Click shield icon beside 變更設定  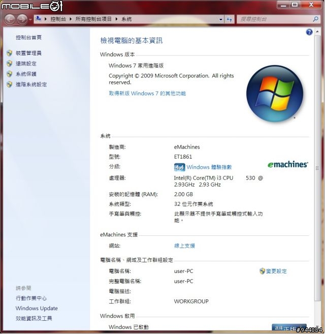[x=262, y=271]
